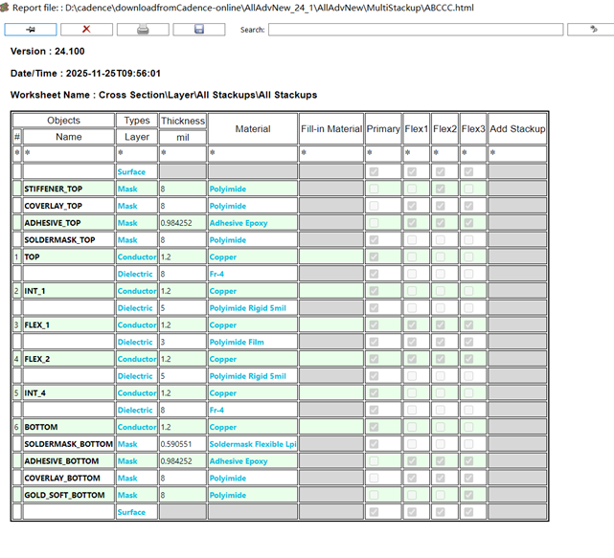This screenshot has width=614, height=558.
Task: Click the Conductor type link for TOP
Action: 136,257
